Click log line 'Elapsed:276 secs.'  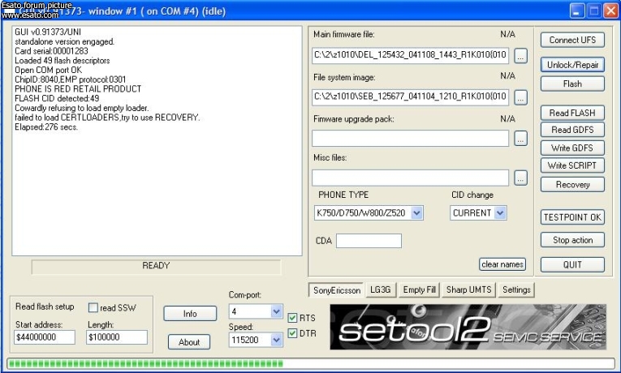(x=46, y=127)
